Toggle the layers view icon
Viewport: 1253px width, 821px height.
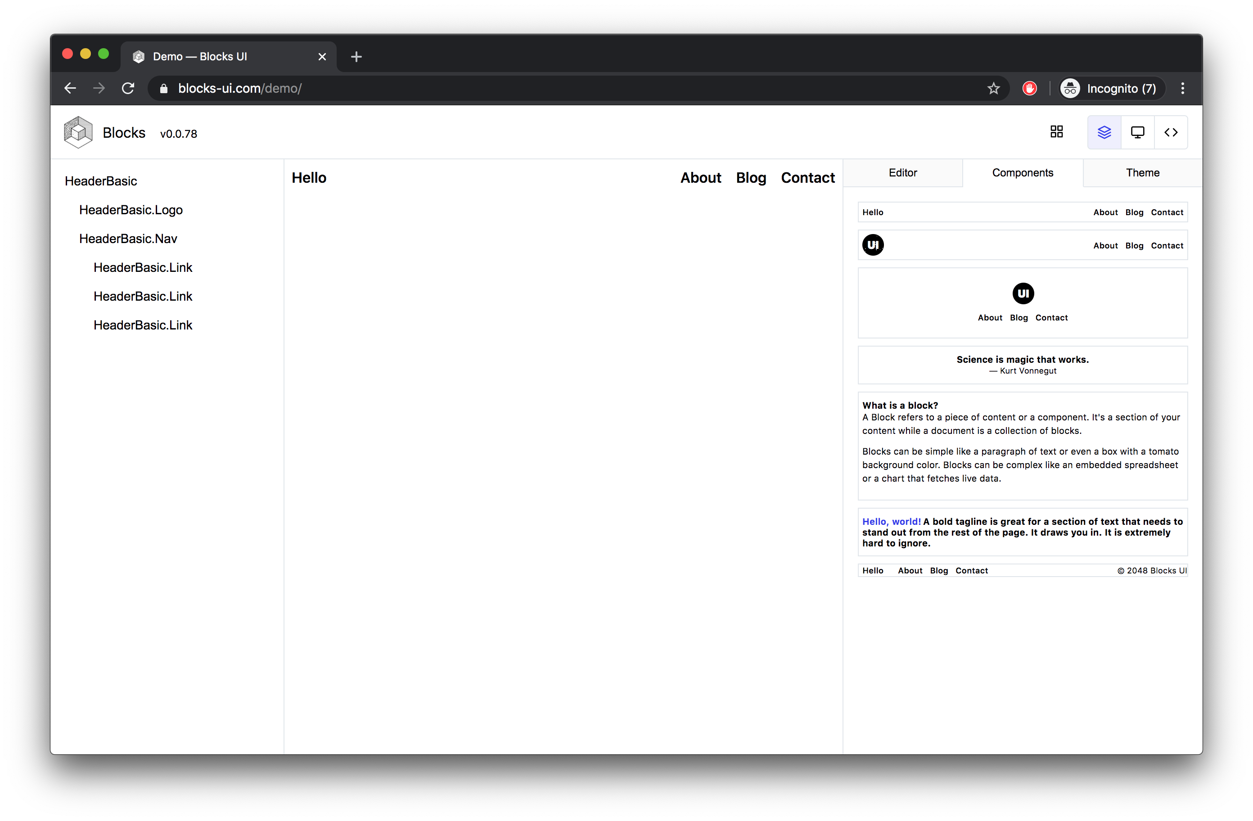[x=1104, y=132]
